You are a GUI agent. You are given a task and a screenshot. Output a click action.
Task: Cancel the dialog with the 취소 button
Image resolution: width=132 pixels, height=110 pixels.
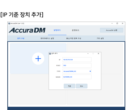pos(82,86)
